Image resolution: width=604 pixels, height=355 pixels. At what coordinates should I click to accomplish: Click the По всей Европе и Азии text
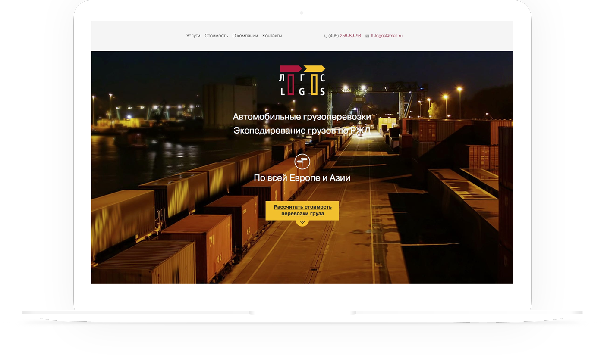302,178
